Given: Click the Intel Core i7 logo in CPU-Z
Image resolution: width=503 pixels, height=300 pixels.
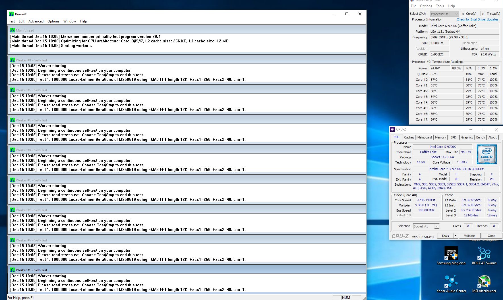Looking at the screenshot, I should click(x=487, y=154).
